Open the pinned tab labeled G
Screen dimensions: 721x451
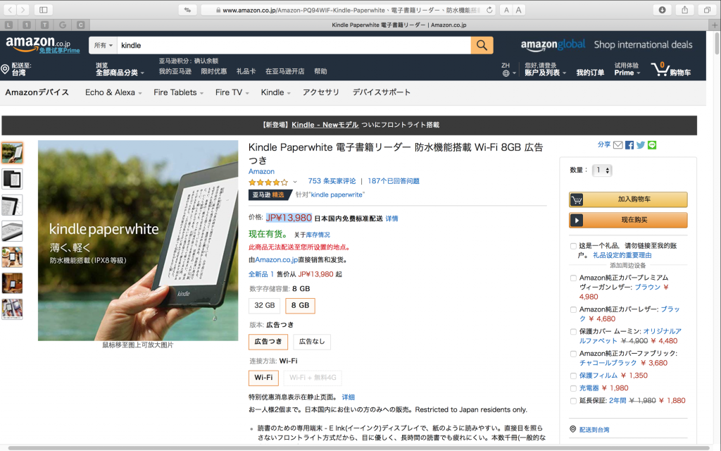(x=63, y=25)
